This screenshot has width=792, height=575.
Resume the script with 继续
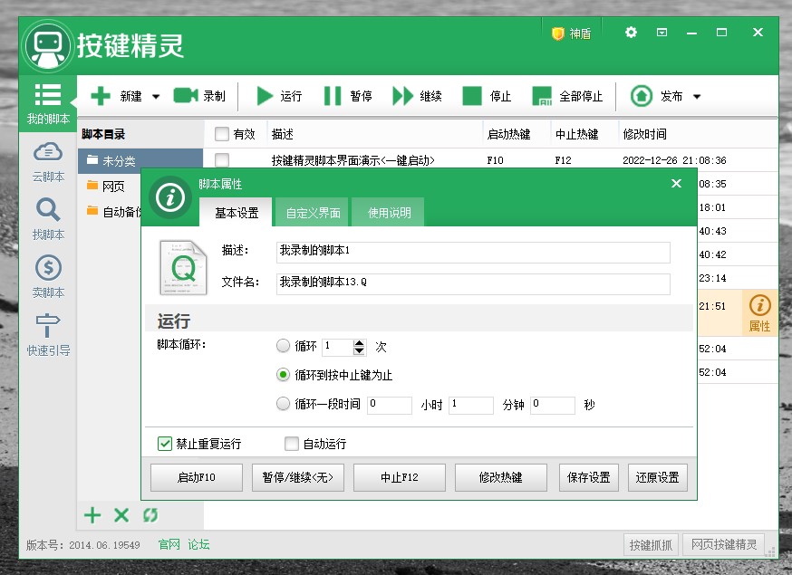(x=417, y=96)
